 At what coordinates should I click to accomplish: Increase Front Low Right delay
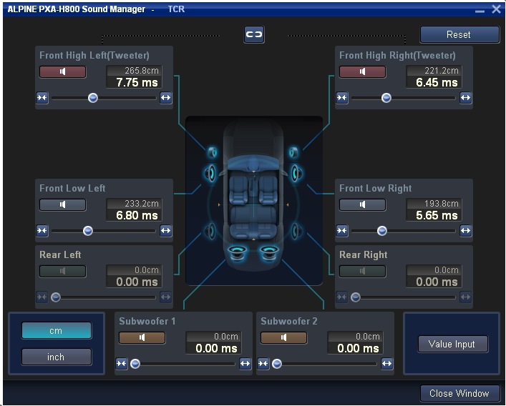(465, 231)
